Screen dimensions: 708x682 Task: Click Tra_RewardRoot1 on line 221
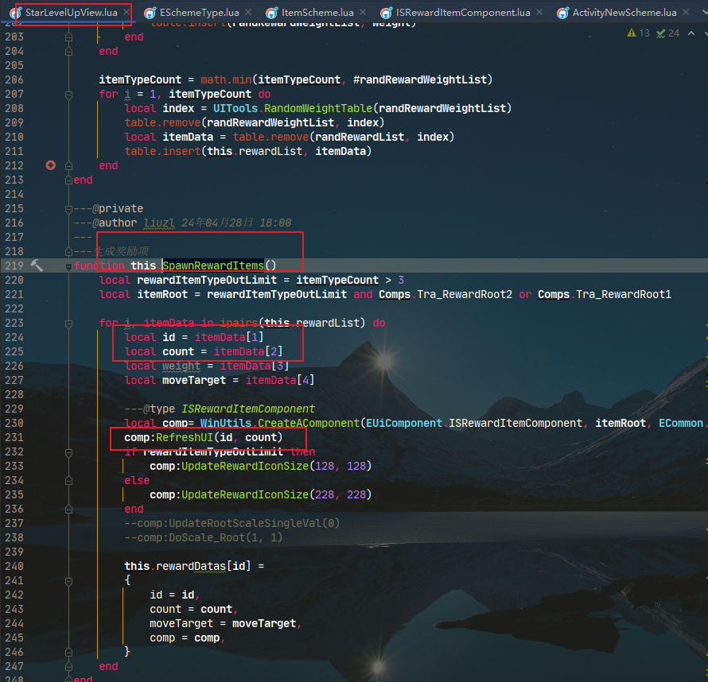[624, 294]
